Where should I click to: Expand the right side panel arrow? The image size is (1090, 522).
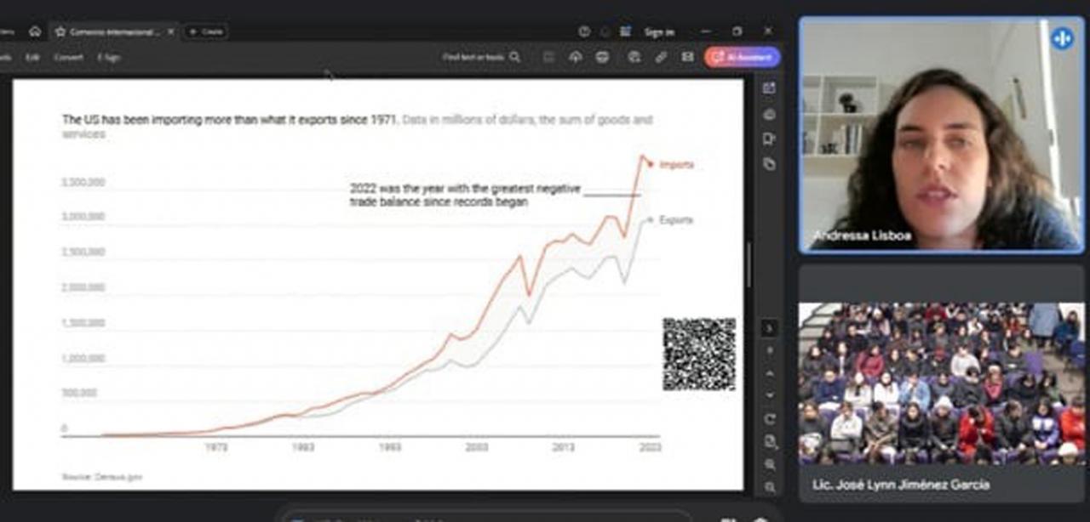tap(769, 327)
